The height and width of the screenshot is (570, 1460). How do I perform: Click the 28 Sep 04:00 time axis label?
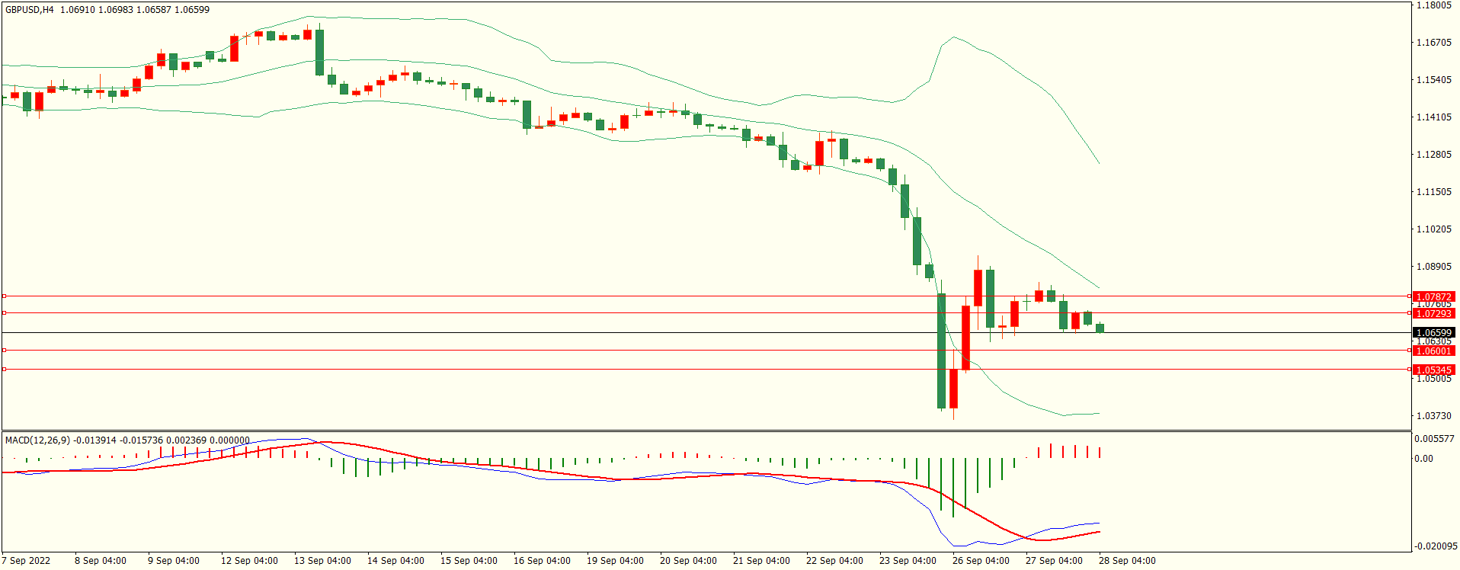tap(1127, 560)
